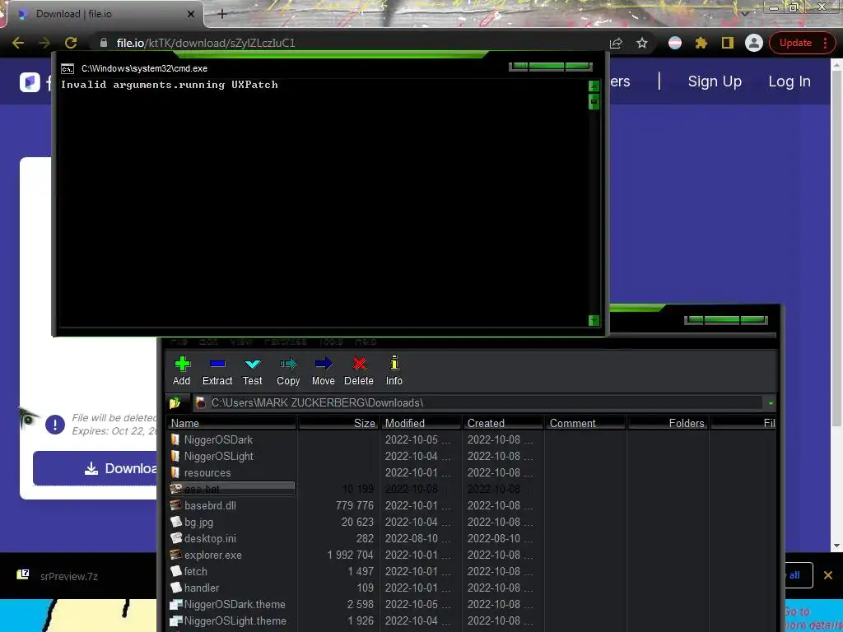Screen dimensions: 843x632
Task: Open the Chrome side panel
Action: (728, 43)
